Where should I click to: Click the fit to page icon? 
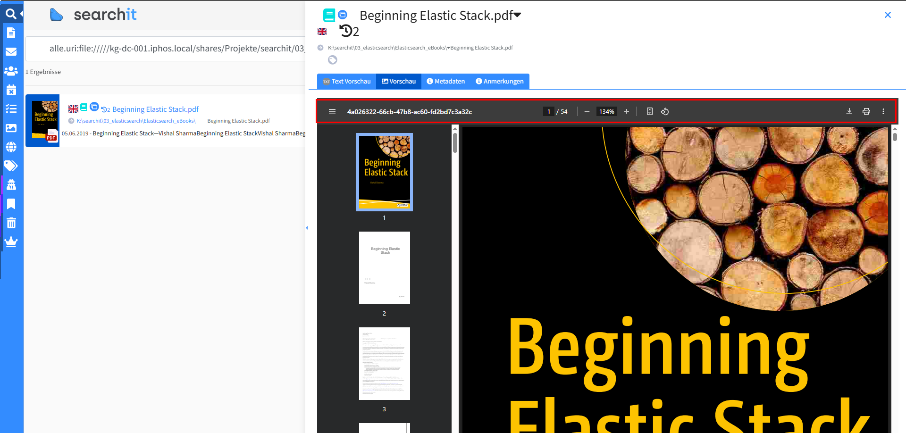649,111
